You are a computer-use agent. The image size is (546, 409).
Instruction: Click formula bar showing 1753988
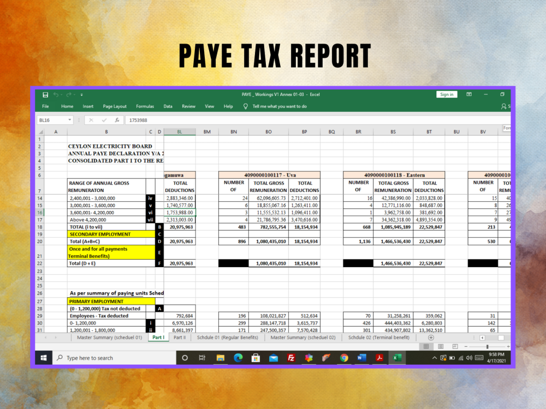(x=317, y=120)
